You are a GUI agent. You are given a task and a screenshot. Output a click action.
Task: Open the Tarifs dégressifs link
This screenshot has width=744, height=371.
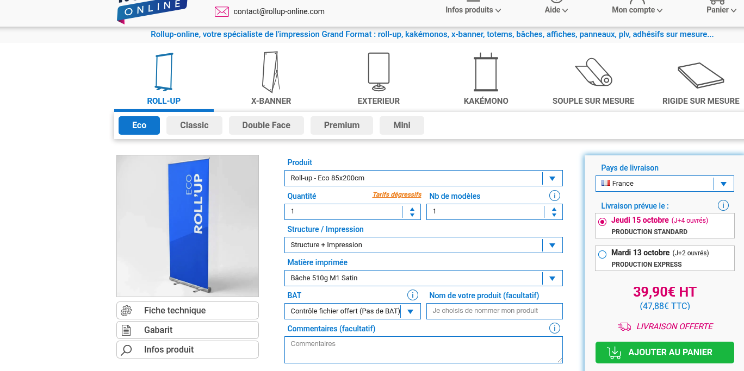click(397, 194)
